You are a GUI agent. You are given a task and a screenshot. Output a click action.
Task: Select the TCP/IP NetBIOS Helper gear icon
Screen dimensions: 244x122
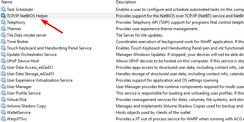(3, 16)
